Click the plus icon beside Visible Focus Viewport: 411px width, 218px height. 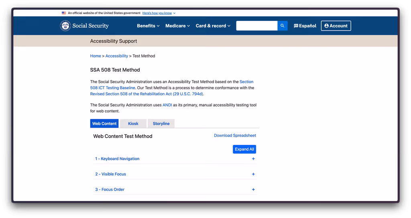coord(253,174)
